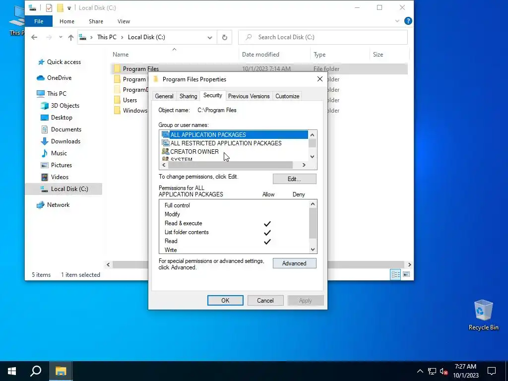The width and height of the screenshot is (508, 381).
Task: Open the Home ribbon tab
Action: tap(67, 21)
